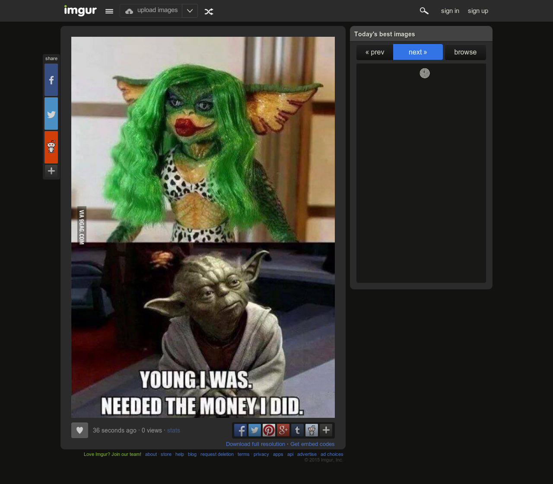The width and height of the screenshot is (553, 484).
Task: Load a random image with the shuffle icon
Action: click(209, 12)
